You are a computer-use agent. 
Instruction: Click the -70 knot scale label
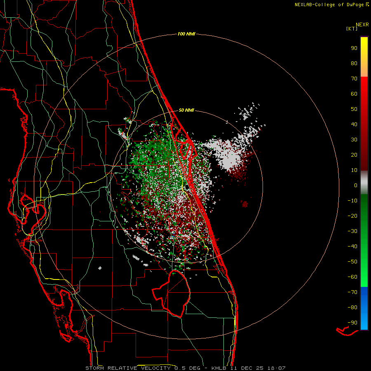[352, 292]
